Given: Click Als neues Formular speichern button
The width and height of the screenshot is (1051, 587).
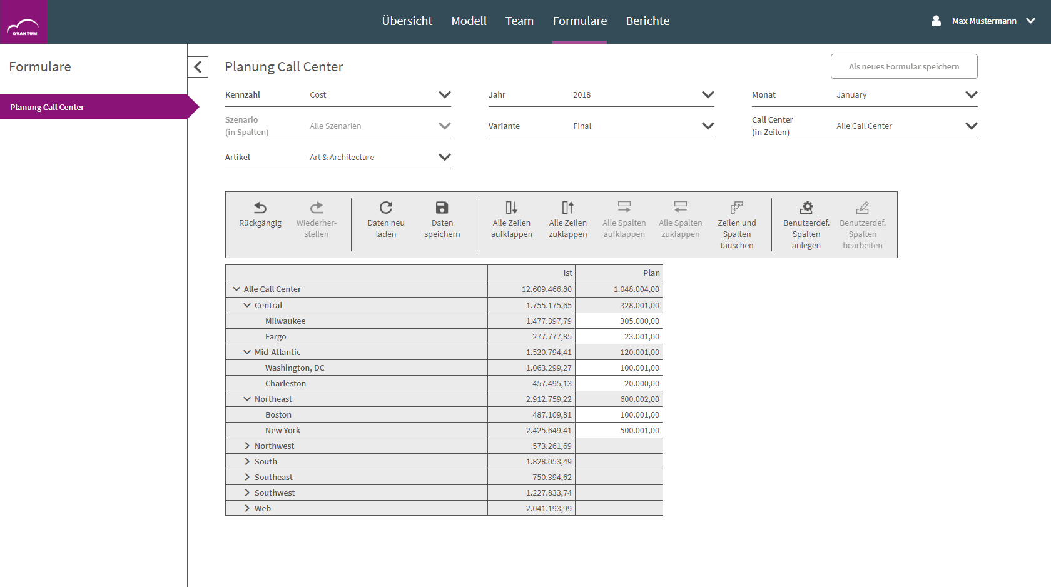Looking at the screenshot, I should click(904, 66).
